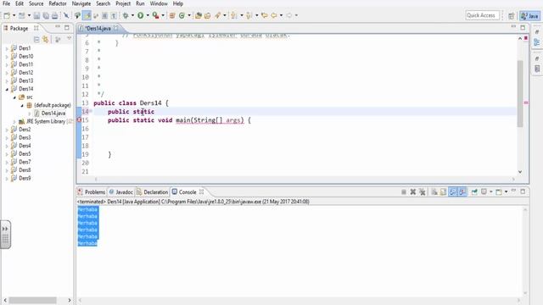The image size is (543, 305).
Task: Expand the Ders1 project node
Action: (7, 48)
